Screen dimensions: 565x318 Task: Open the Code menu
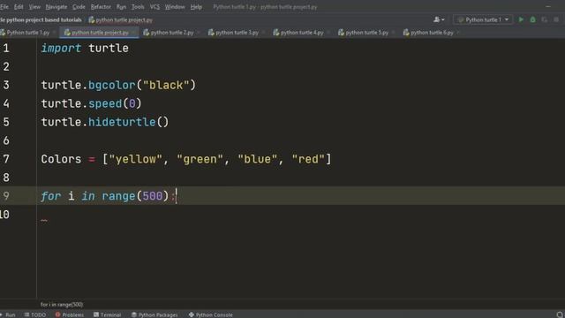click(79, 7)
